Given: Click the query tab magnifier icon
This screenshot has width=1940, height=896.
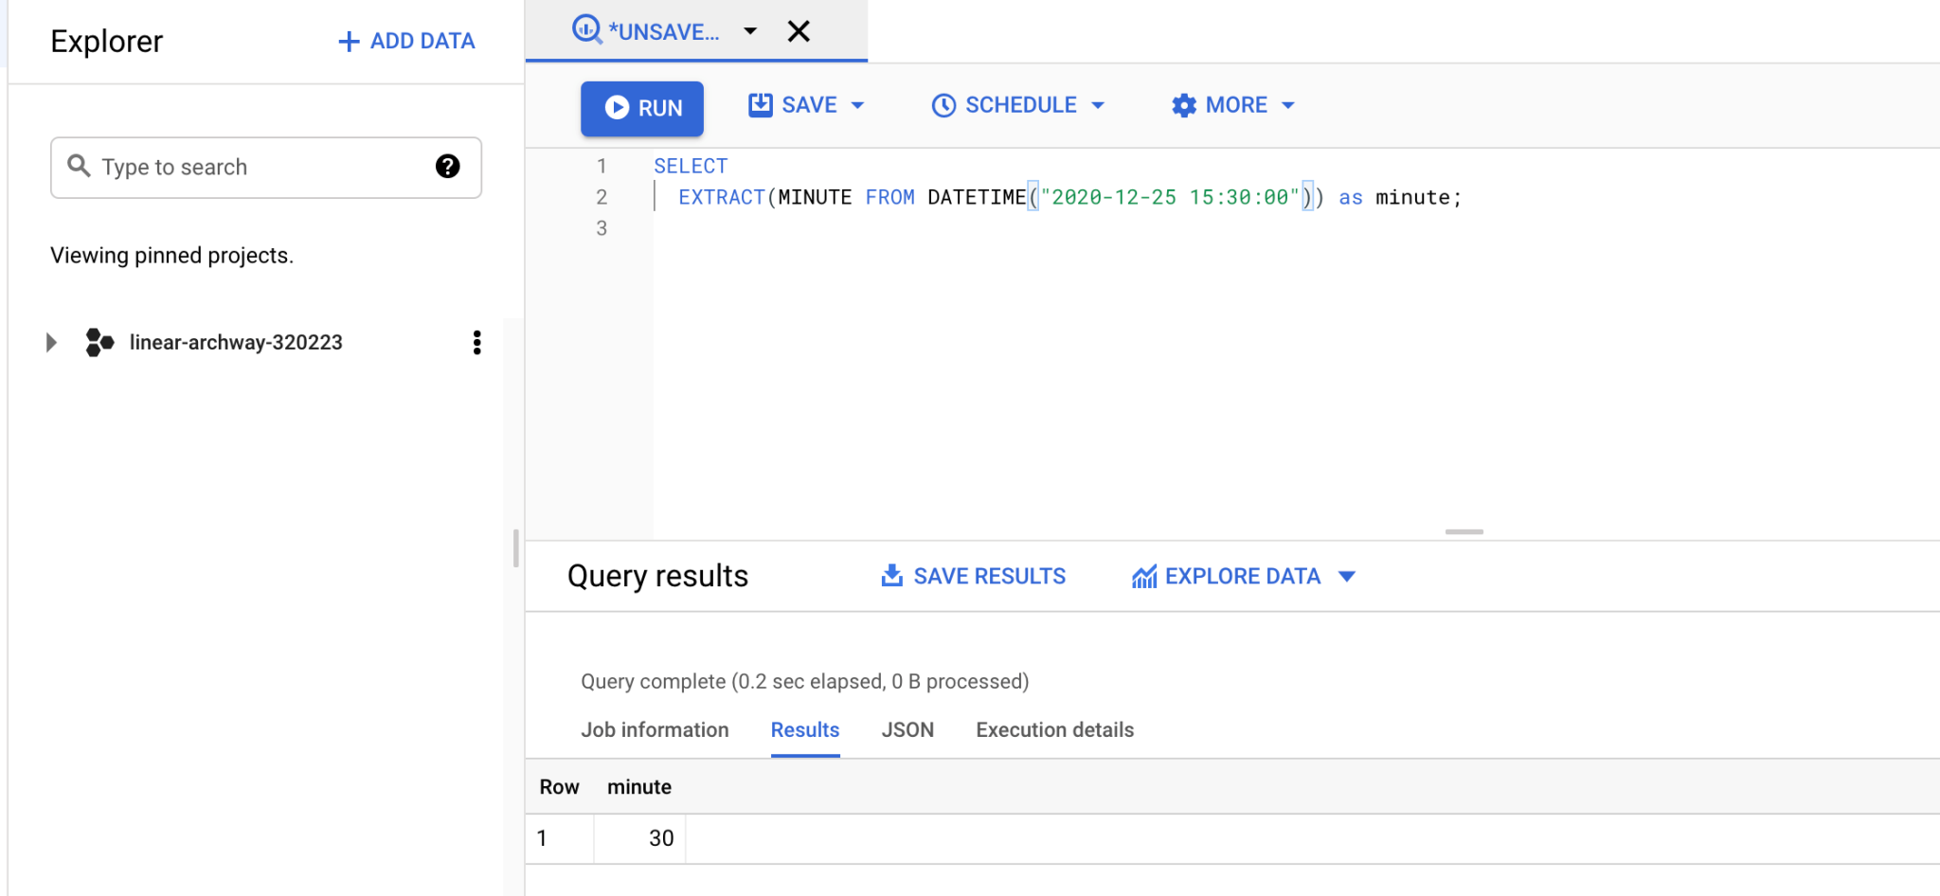Looking at the screenshot, I should [587, 29].
